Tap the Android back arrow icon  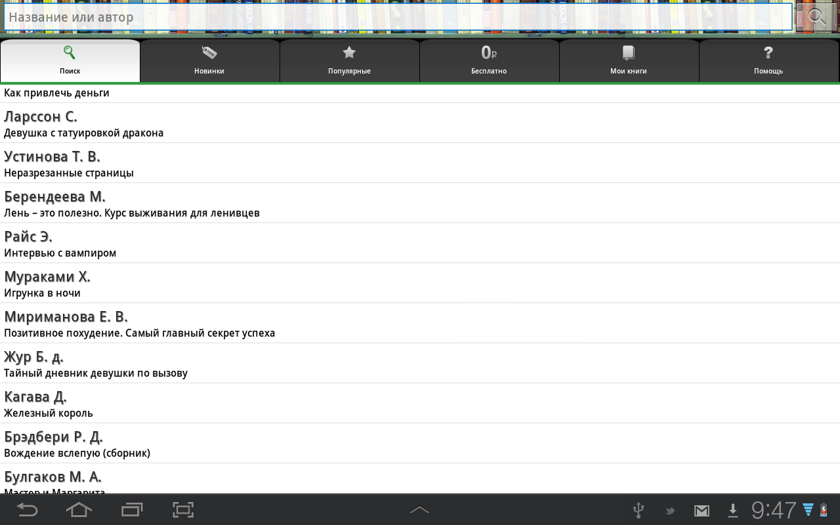point(27,510)
